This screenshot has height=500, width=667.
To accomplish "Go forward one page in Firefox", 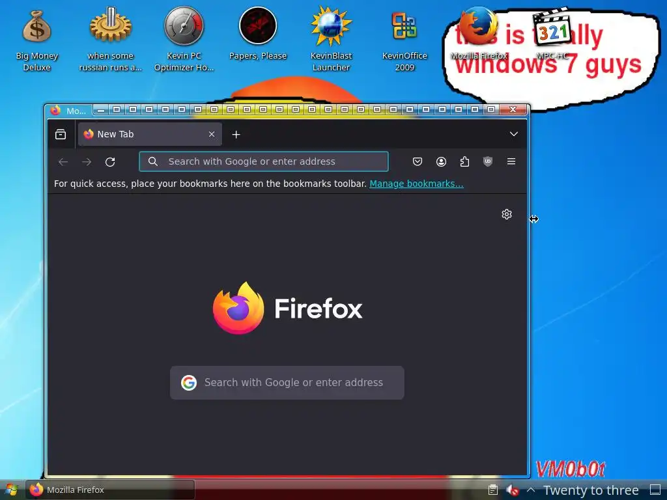I will (87, 162).
